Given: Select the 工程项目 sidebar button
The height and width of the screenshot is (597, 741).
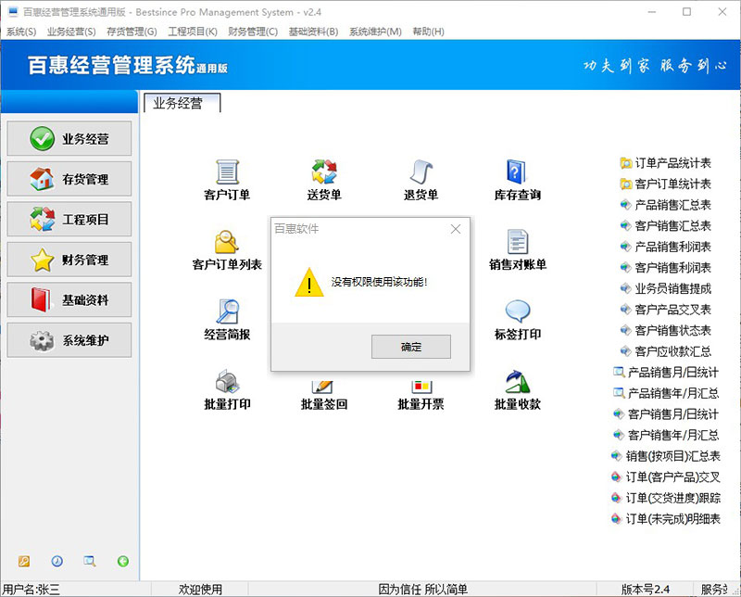Looking at the screenshot, I should click(x=69, y=219).
